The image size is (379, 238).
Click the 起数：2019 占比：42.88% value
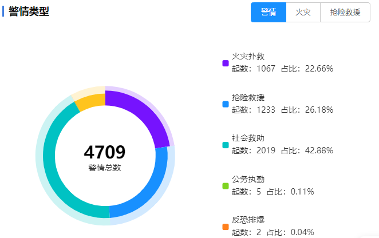[x=282, y=150]
